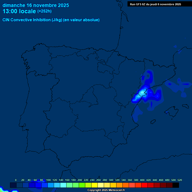Pick the bright green swatch between 200 and 220
The height and width of the screenshot is (192, 192).
coord(82,185)
